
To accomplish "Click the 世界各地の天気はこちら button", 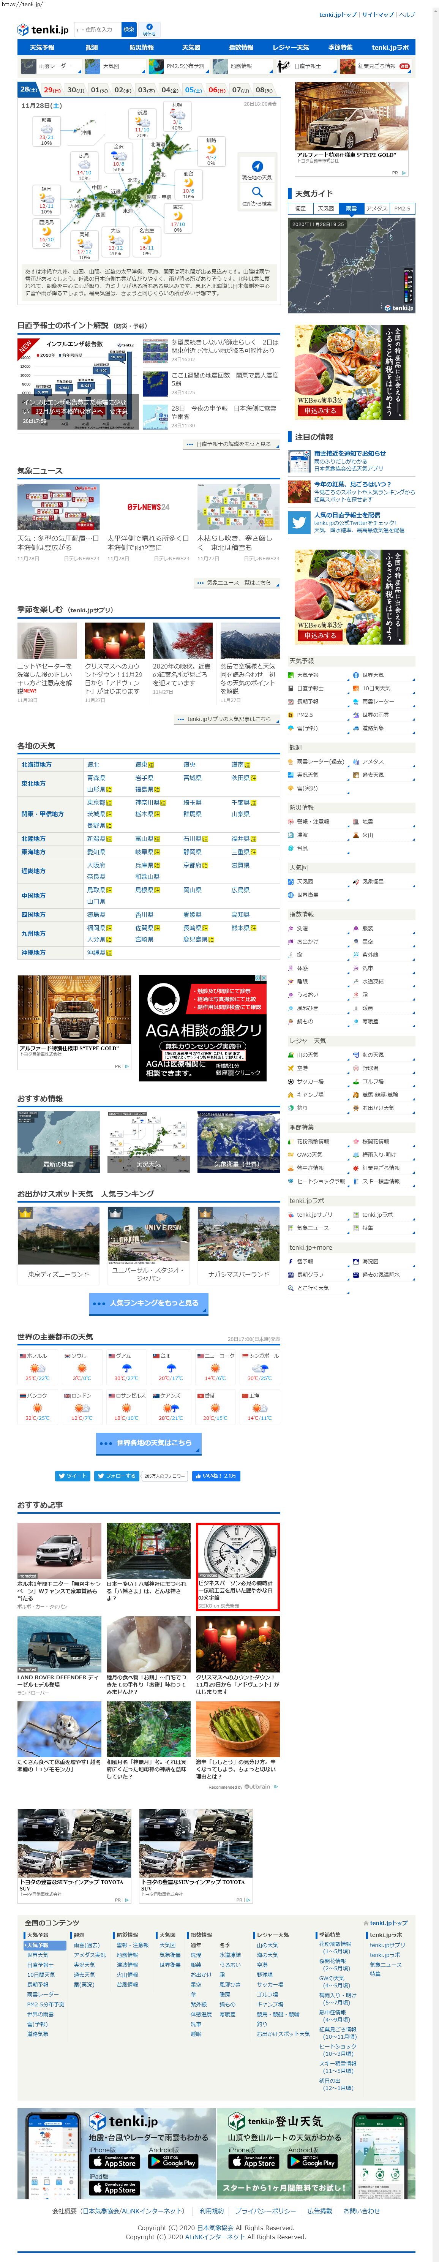I will (x=148, y=1443).
